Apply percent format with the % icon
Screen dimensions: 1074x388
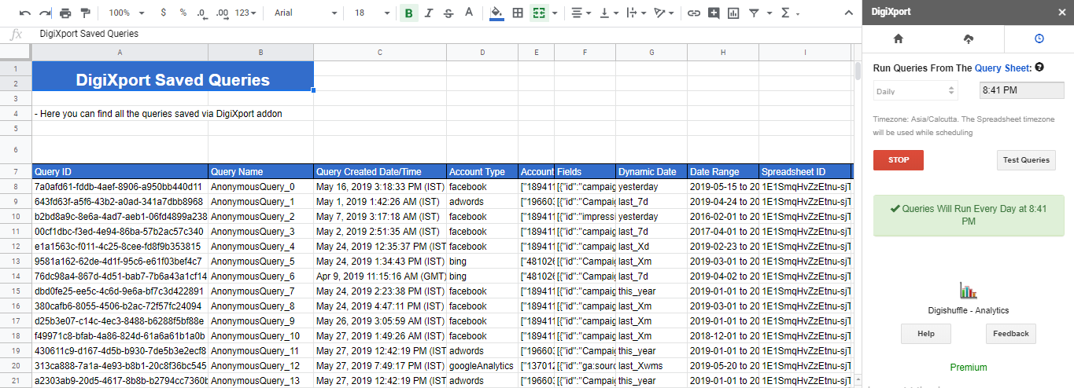tap(183, 13)
